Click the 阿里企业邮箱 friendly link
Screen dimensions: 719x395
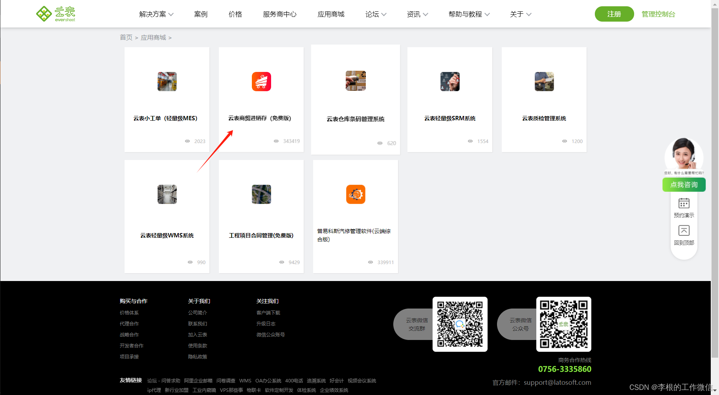198,381
